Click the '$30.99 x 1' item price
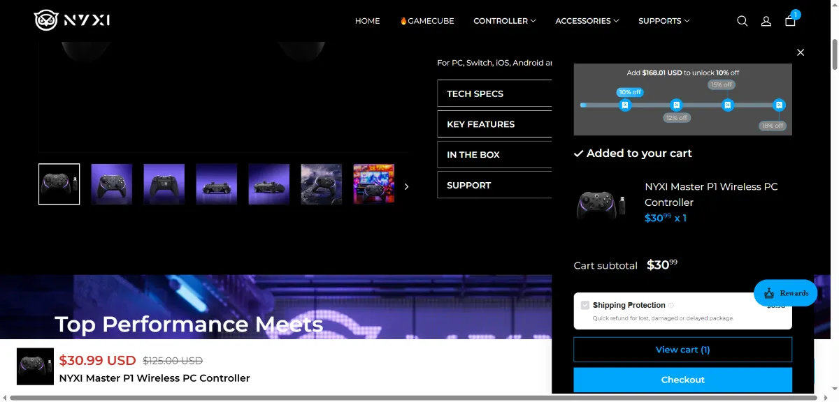The width and height of the screenshot is (839, 402). (666, 218)
